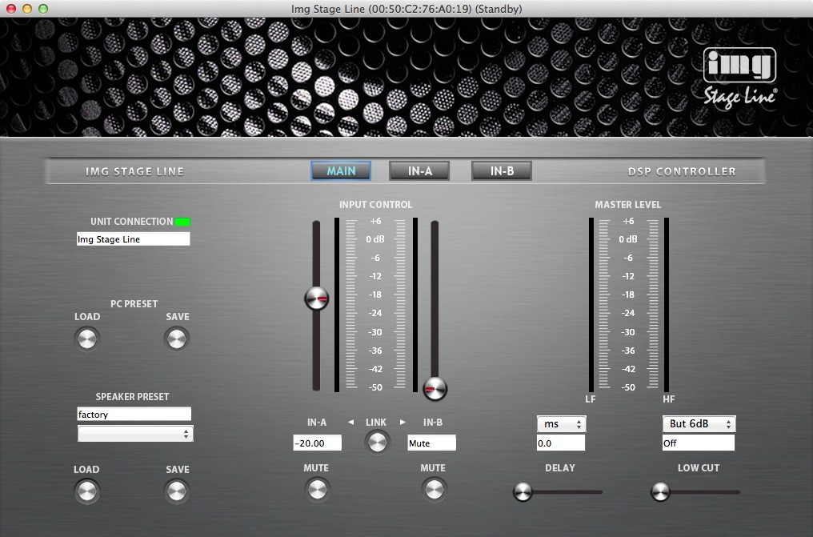813x537 pixels.
Task: Click the 'DSP CONTROLLER' header text
Action: click(682, 171)
